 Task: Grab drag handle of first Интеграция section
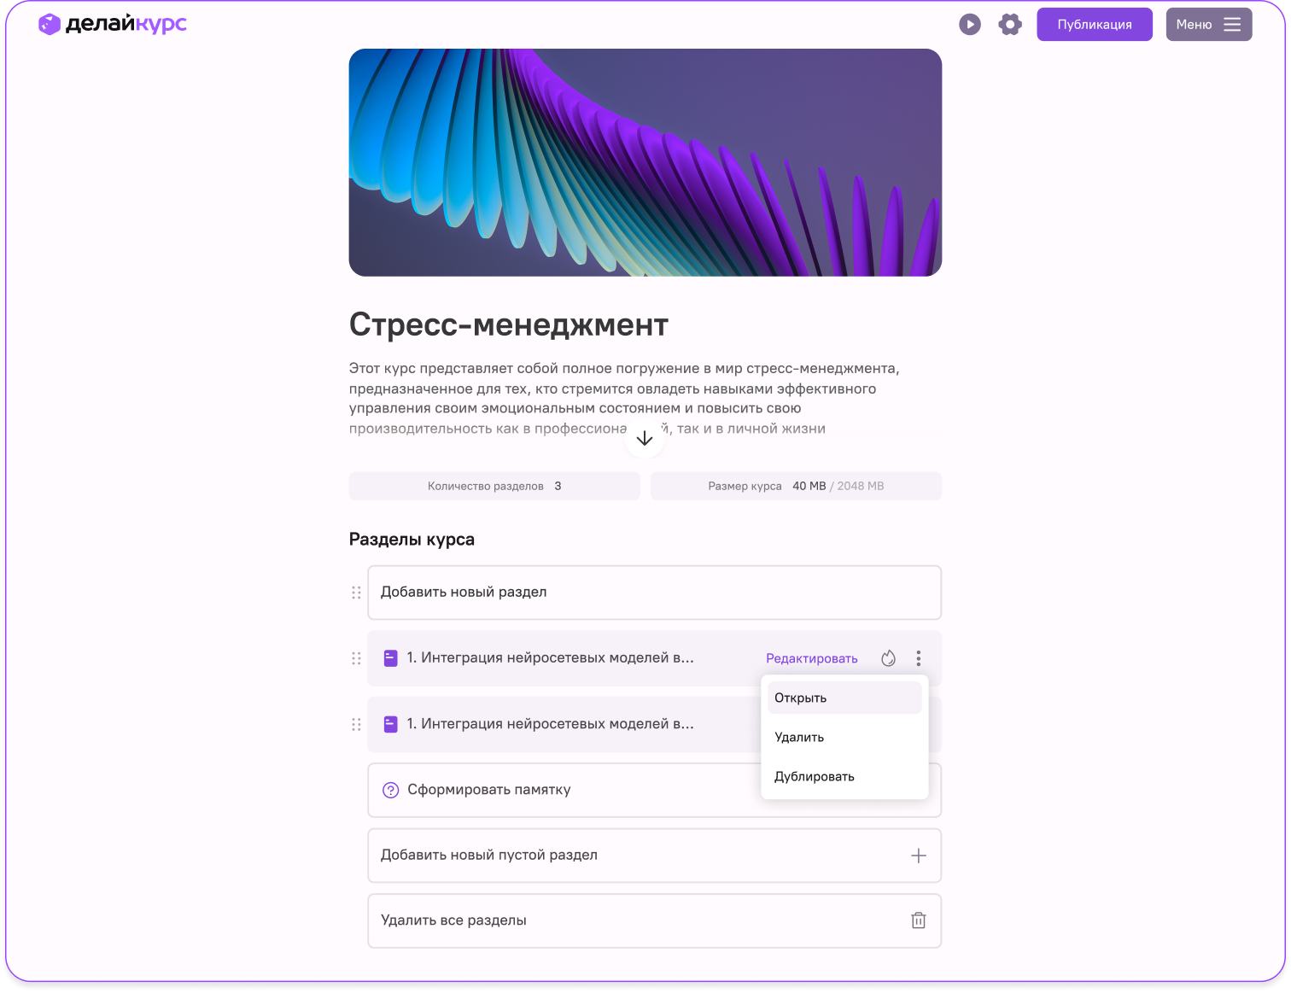[x=356, y=658]
